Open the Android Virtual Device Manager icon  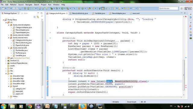(x=28, y=8)
